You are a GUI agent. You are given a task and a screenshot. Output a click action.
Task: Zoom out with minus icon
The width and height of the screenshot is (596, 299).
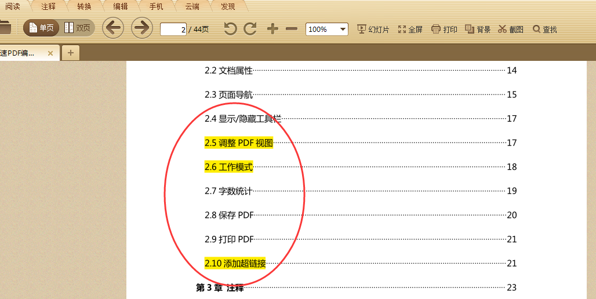click(291, 29)
